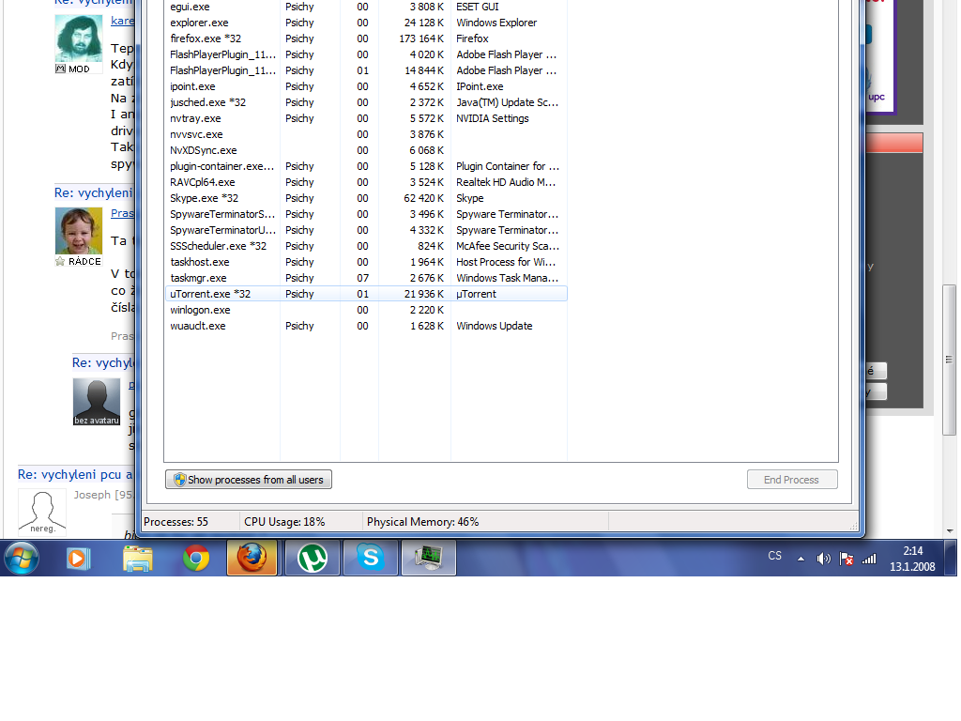Select the taskmgr.exe process
This screenshot has height=721, width=961.
pyautogui.click(x=366, y=278)
